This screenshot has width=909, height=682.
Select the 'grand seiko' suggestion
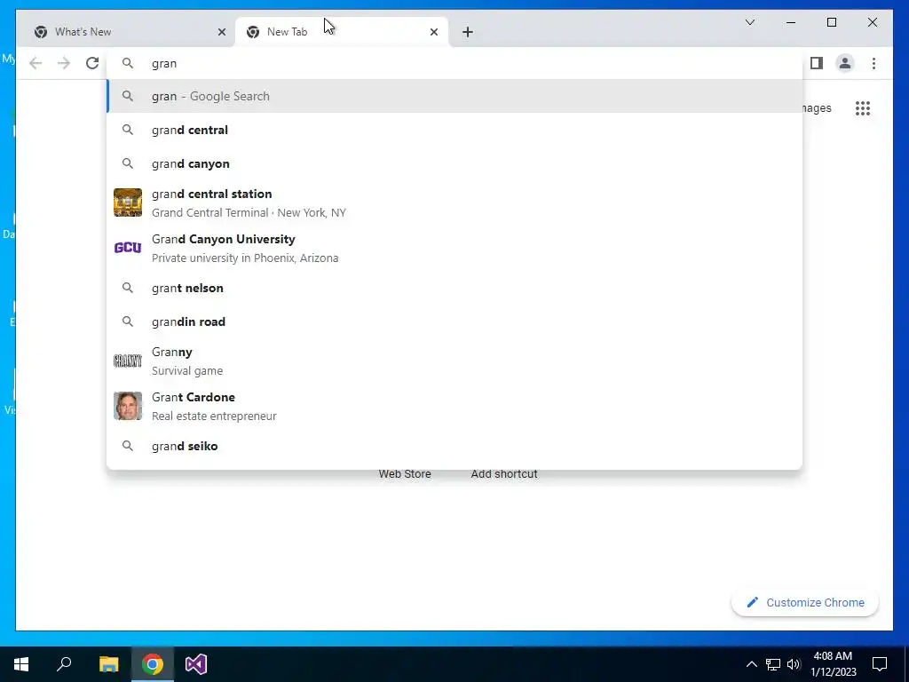coord(455,446)
